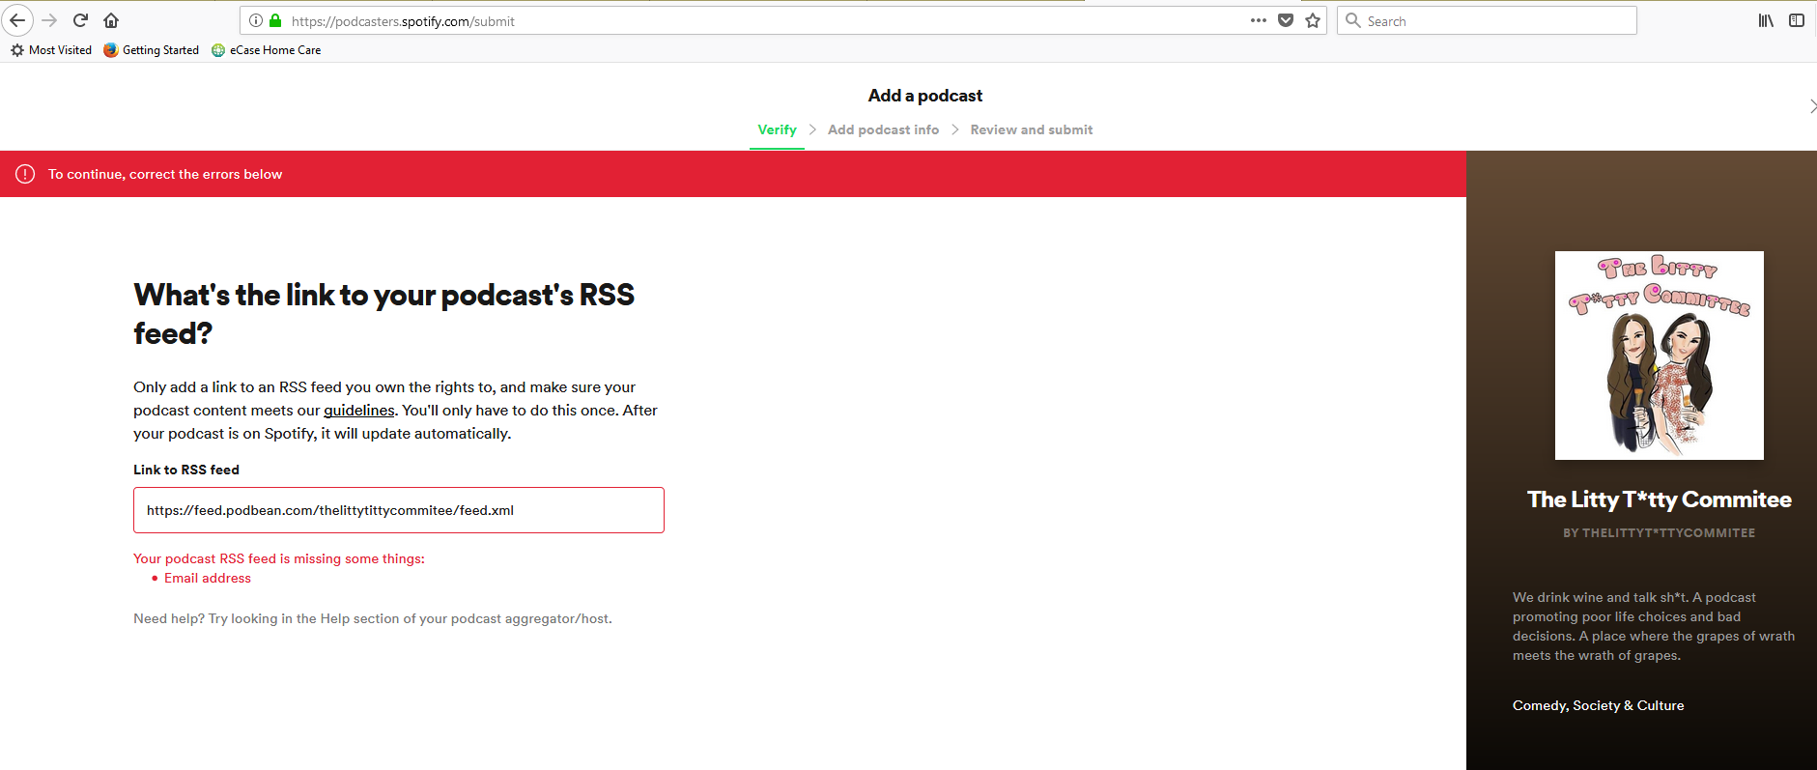Open the eCase Home Care bookmark
1817x770 pixels.
(267, 50)
